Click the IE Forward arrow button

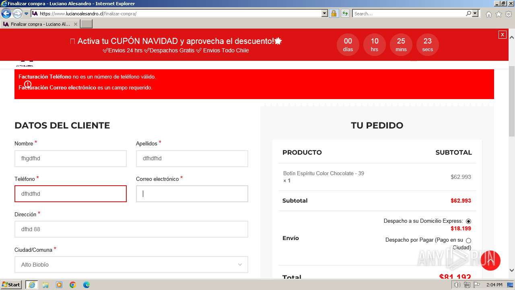coord(17,13)
